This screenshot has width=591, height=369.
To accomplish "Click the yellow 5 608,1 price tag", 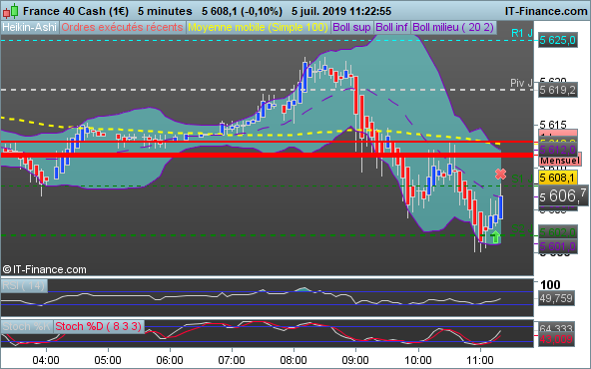I will pos(558,178).
